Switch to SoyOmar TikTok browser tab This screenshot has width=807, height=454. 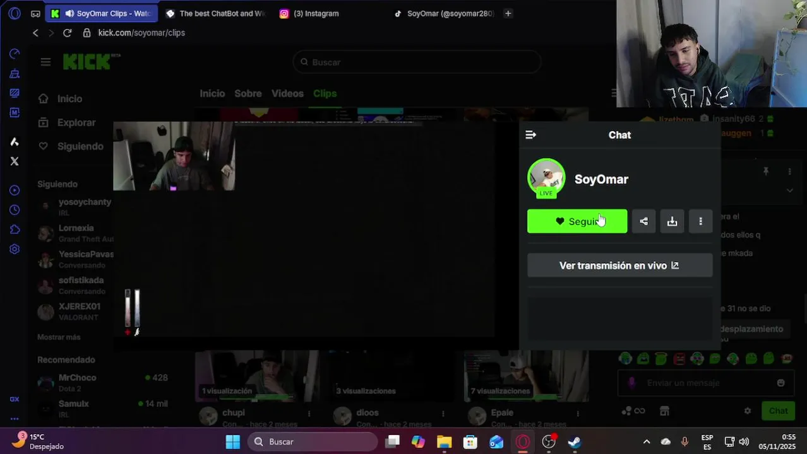tap(444, 13)
